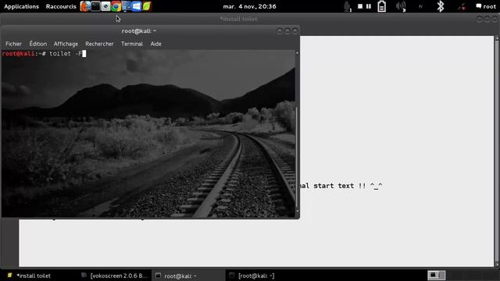This screenshot has width=500, height=281.
Task: Switch to active root@kali: ~ taskbar window
Action: click(187, 276)
